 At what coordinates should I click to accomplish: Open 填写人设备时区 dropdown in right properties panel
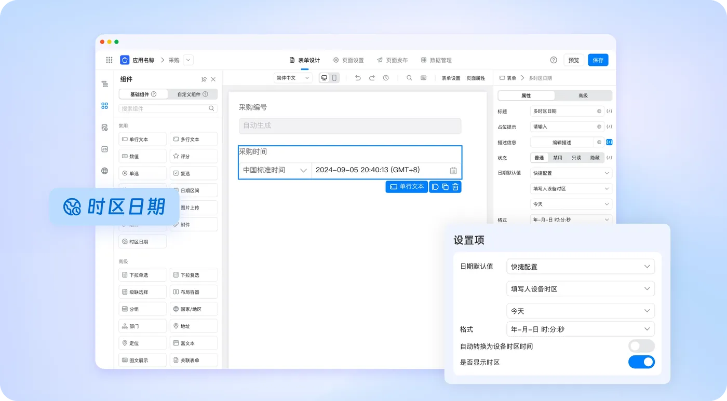[571, 189]
